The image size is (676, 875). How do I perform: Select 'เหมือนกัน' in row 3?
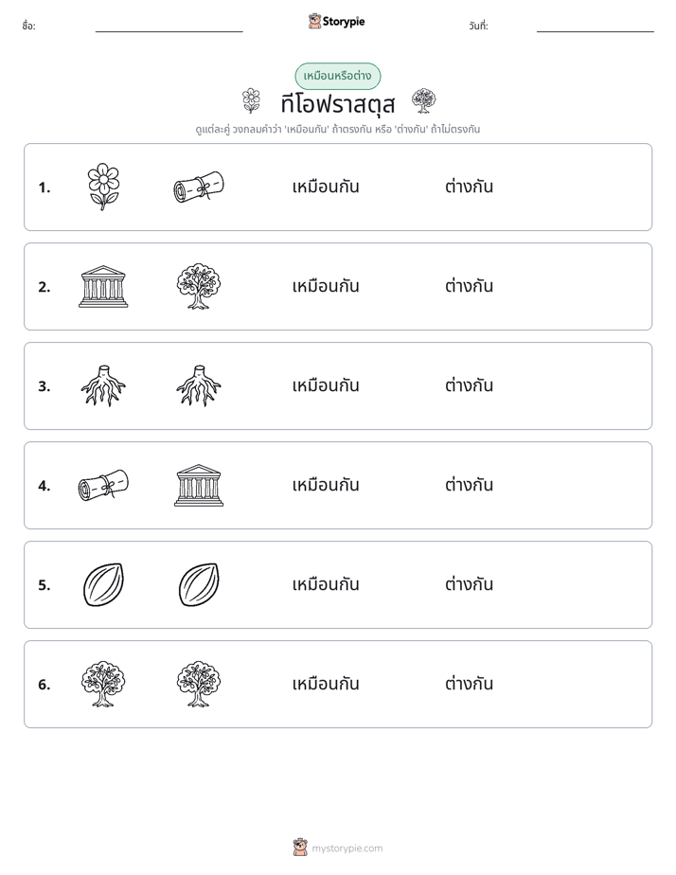point(326,385)
